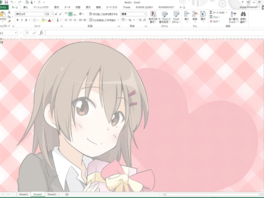This screenshot has height=198, width=264.
Task: Increase the indent level
Action: (85, 20)
